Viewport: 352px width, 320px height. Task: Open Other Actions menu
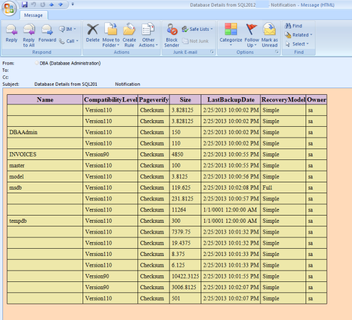pyautogui.click(x=148, y=35)
